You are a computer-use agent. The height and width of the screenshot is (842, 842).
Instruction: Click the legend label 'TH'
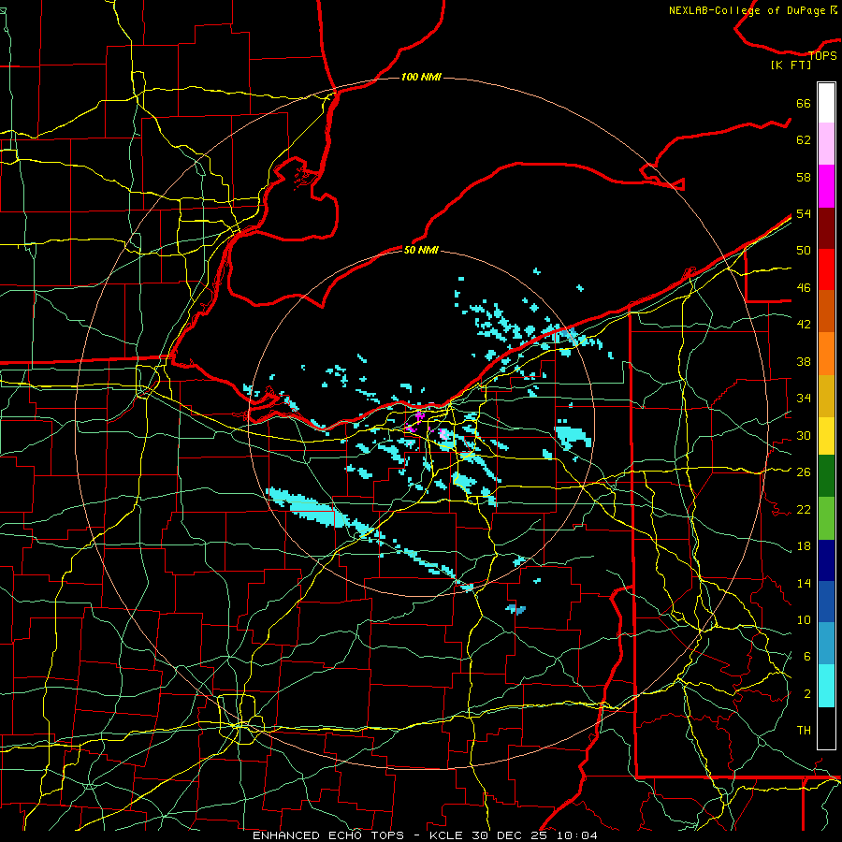804,731
